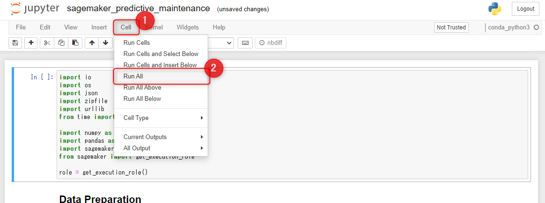
Task: Cut selected cells using scissors icon
Action: click(x=47, y=43)
